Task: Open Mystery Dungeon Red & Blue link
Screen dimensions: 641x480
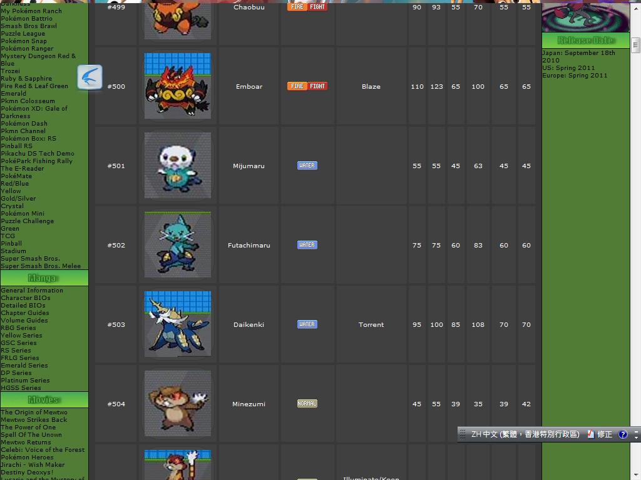Action: pos(38,59)
